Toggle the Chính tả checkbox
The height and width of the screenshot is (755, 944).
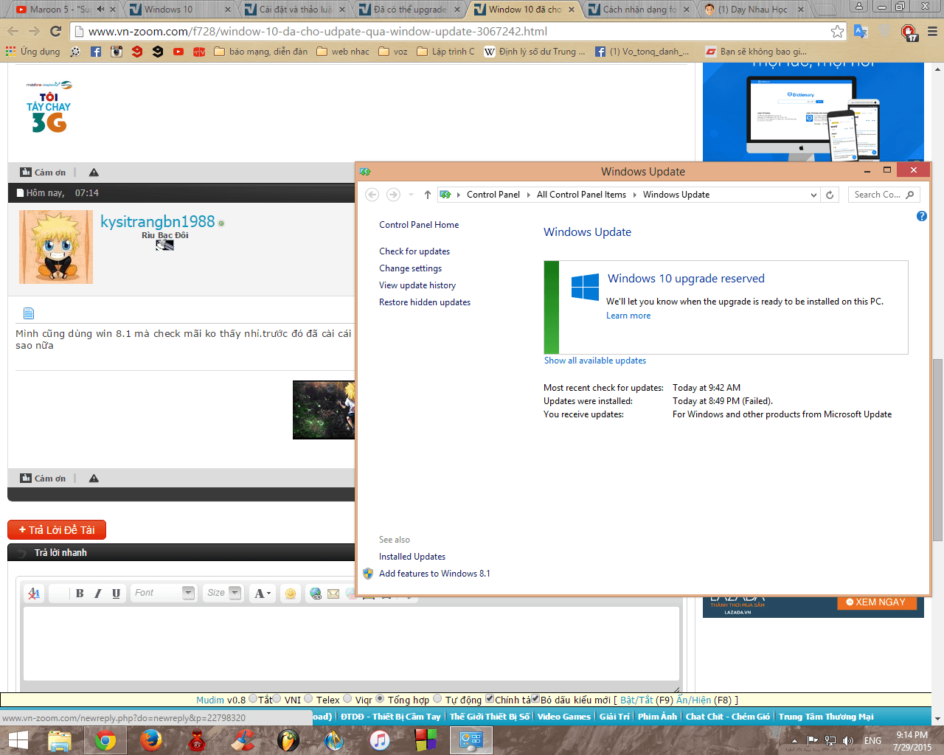490,699
